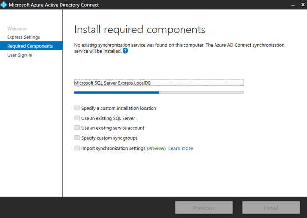Click the green (Preview) label
307x218 pixels.
tap(156, 148)
